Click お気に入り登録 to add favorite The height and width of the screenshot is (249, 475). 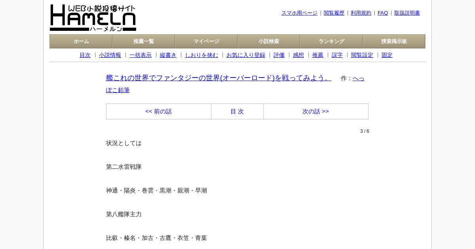(246, 55)
